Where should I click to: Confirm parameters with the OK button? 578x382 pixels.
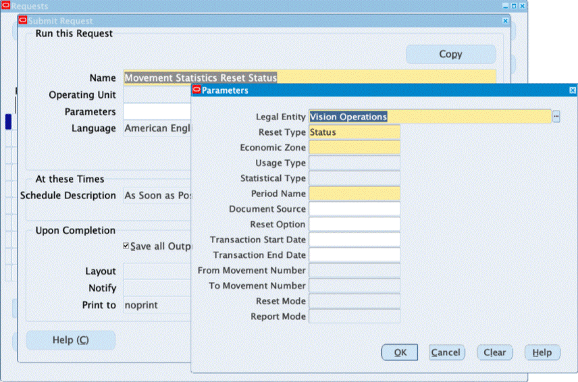point(400,352)
